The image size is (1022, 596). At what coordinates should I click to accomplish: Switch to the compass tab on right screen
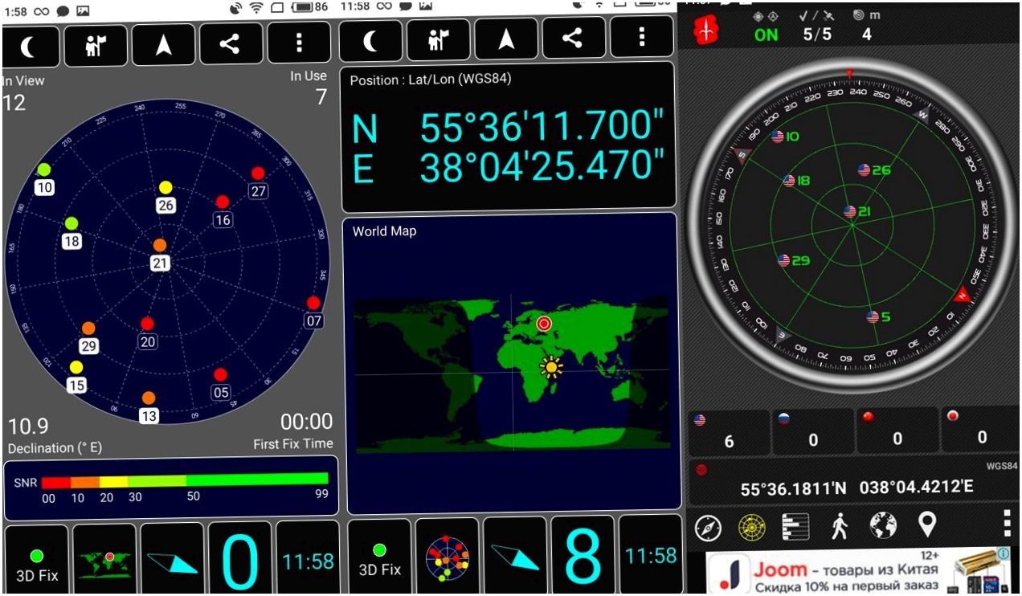pyautogui.click(x=708, y=528)
